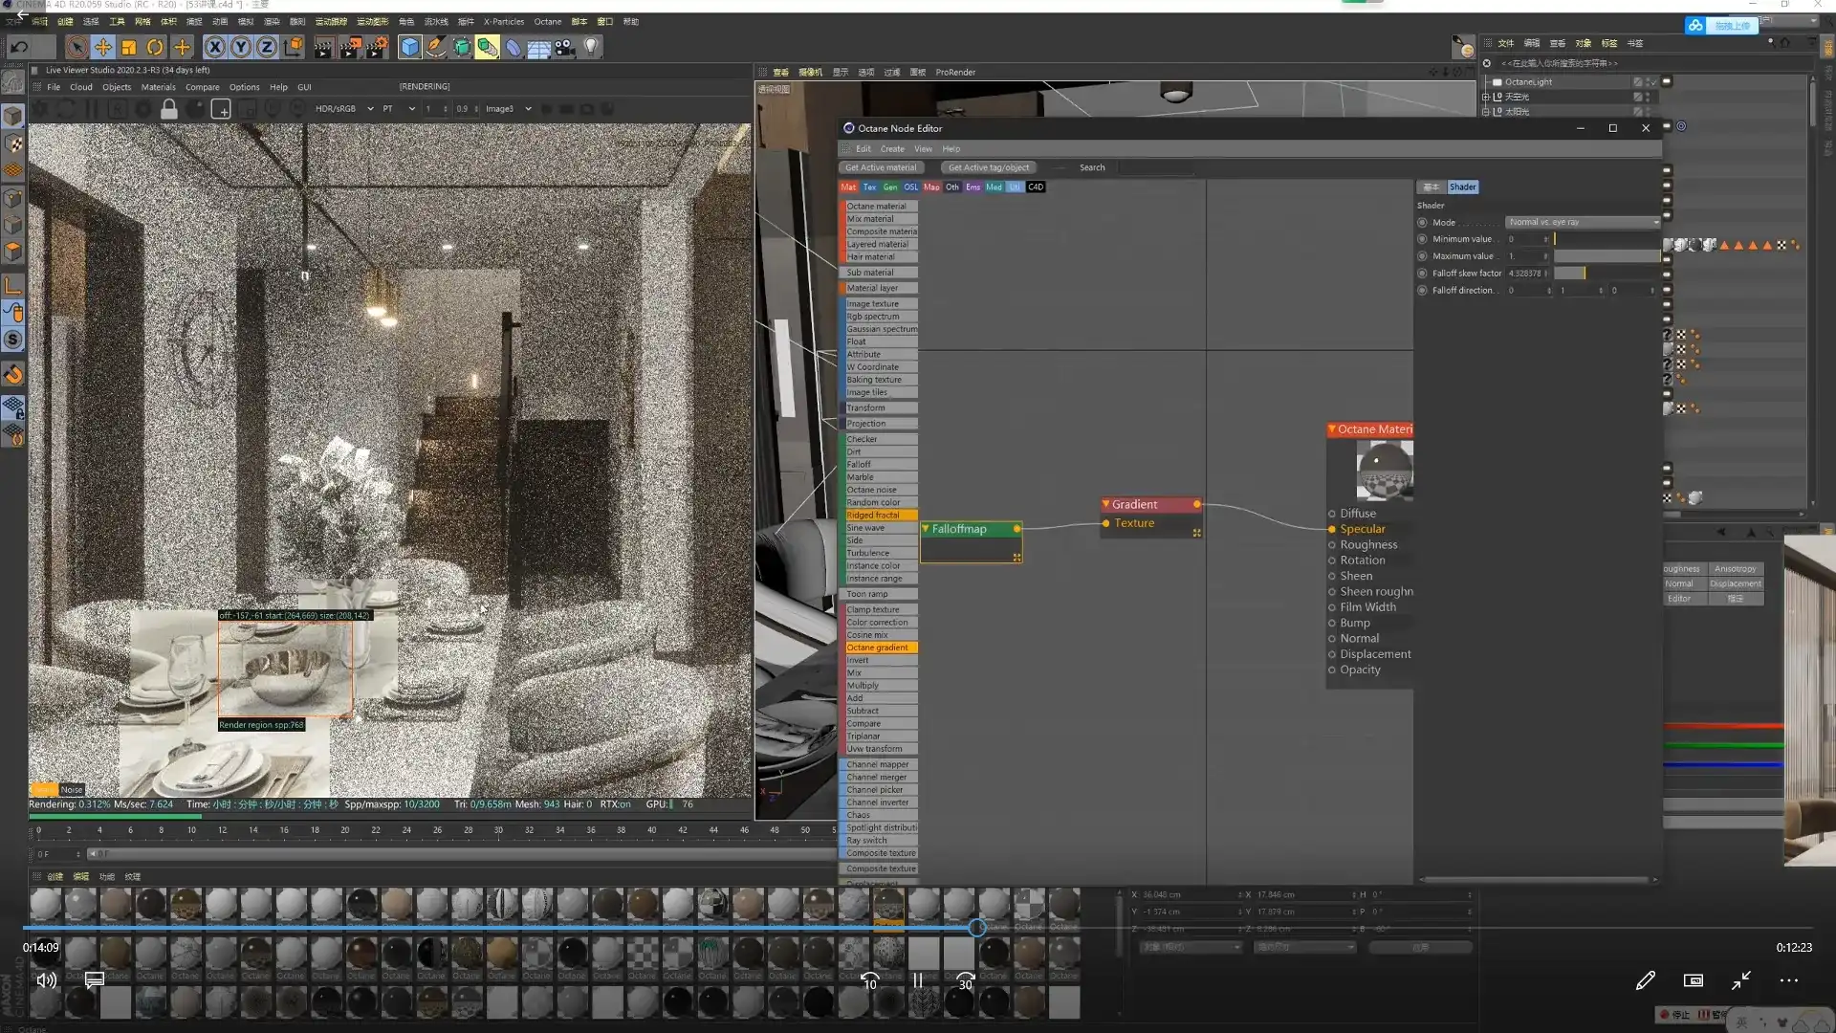Viewport: 1836px width, 1033px height.
Task: Click the camera object icon
Action: (565, 47)
